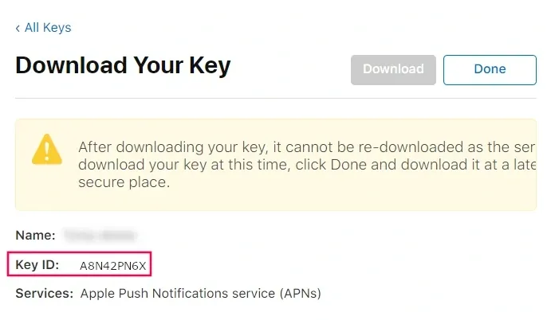Click the blurred Name value
547x320 pixels.
(100, 236)
